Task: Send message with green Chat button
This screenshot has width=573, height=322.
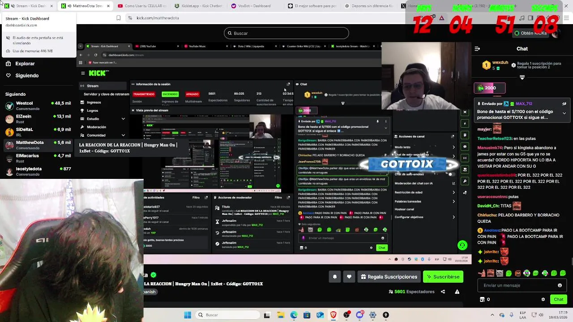Action: (558, 299)
